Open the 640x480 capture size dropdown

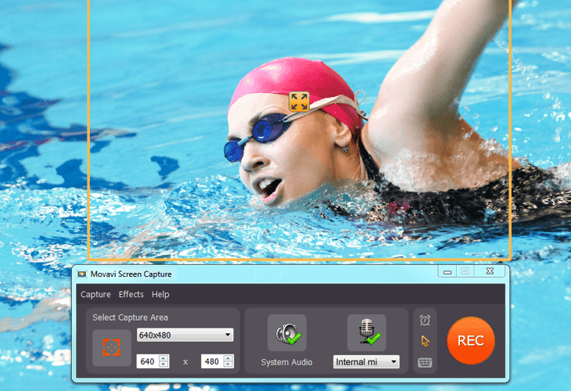click(185, 335)
